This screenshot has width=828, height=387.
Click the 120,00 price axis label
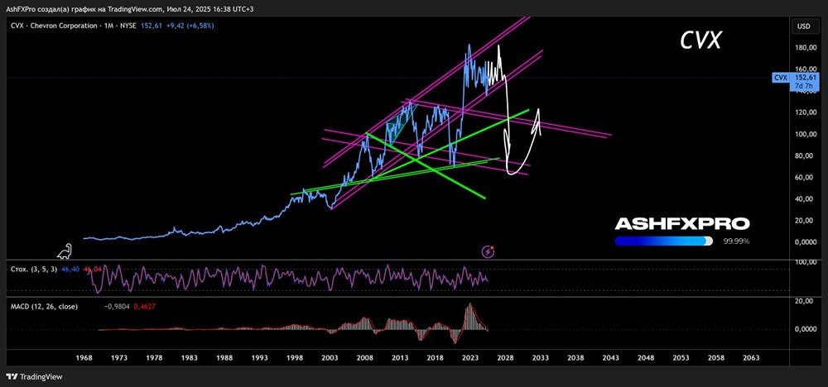[x=806, y=112]
